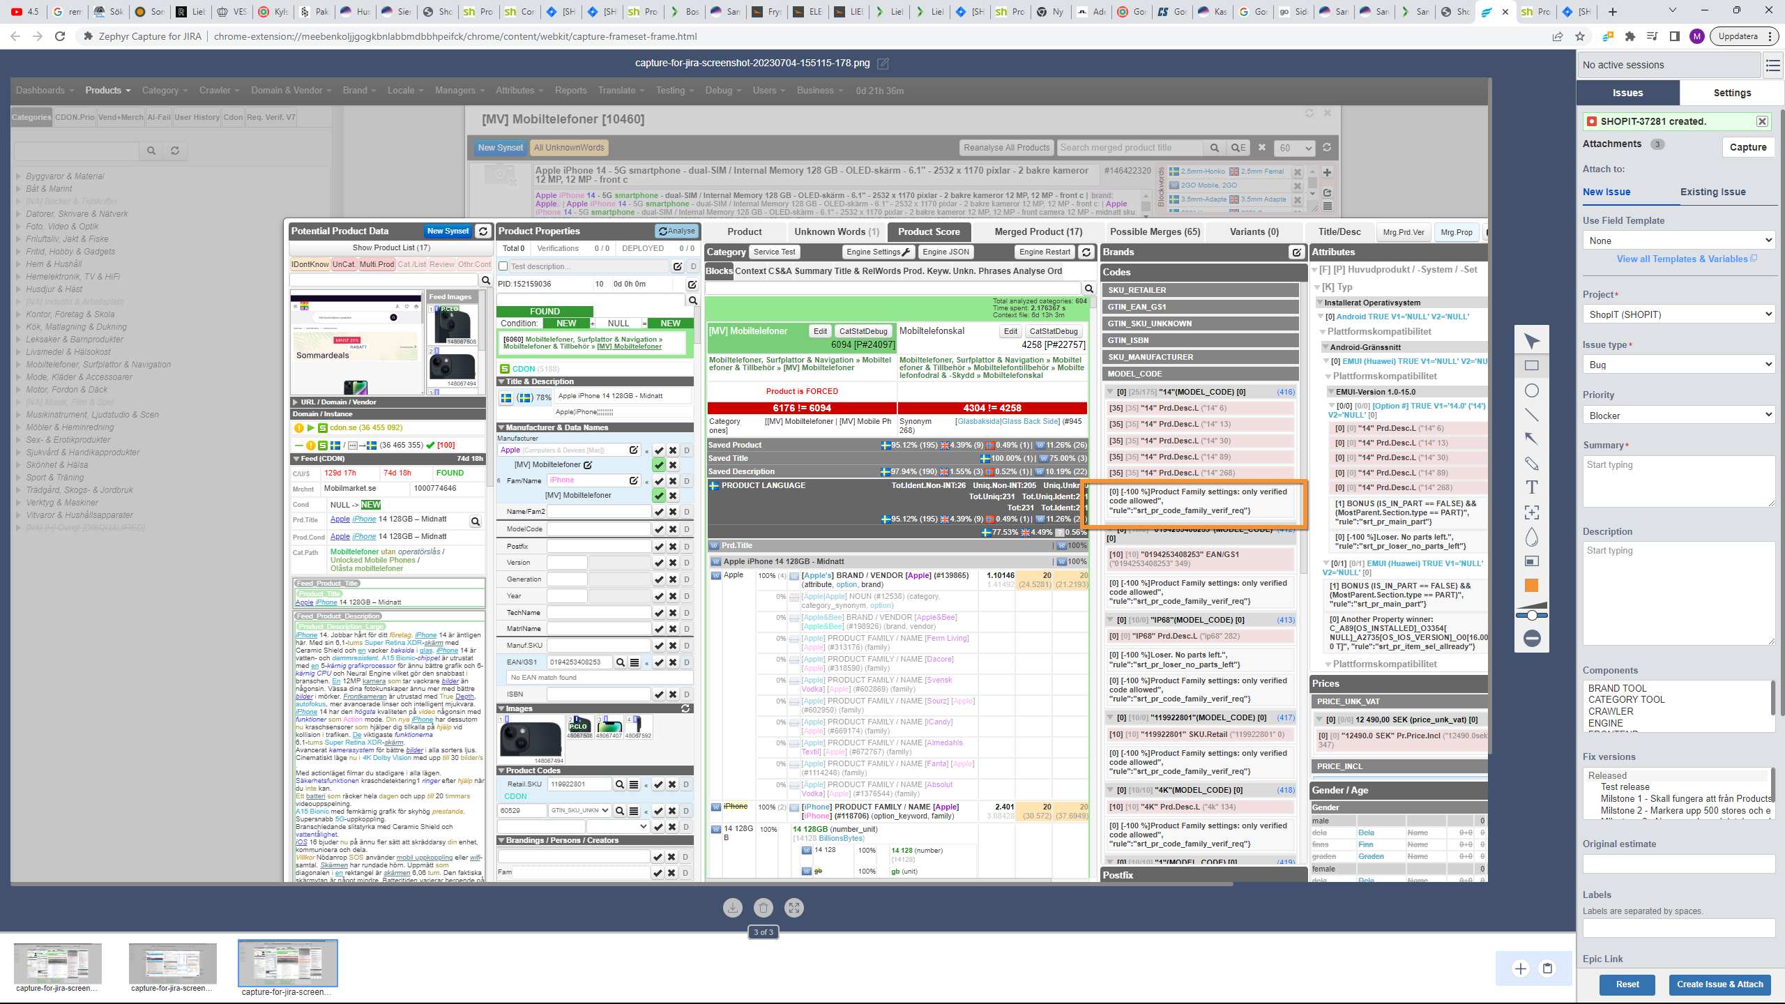
Task: Select BRAND TOOL in Components list
Action: tap(1617, 688)
